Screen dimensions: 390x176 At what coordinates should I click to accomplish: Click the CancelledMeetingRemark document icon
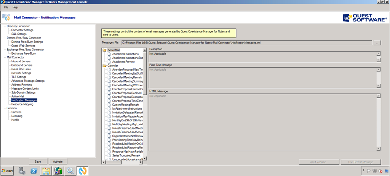(x=109, y=77)
